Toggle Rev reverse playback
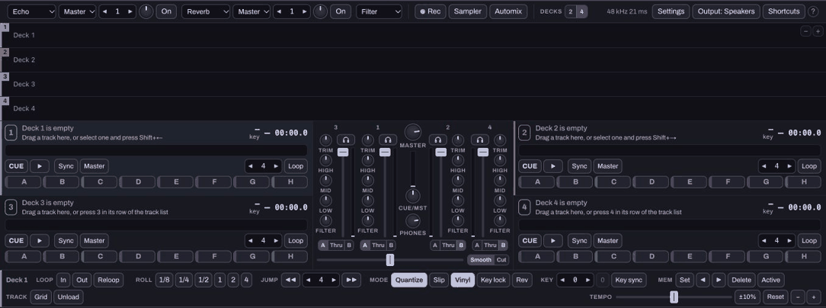 click(x=522, y=280)
